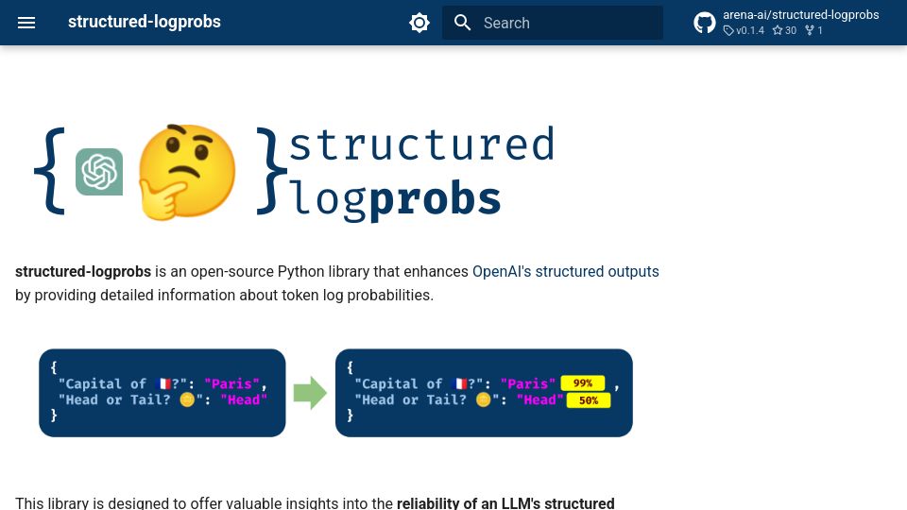Image resolution: width=907 pixels, height=510 pixels.
Task: Click the green arrow in example image
Action: [x=310, y=393]
